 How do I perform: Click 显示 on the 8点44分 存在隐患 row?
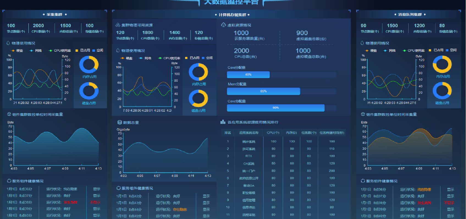tap(206, 209)
